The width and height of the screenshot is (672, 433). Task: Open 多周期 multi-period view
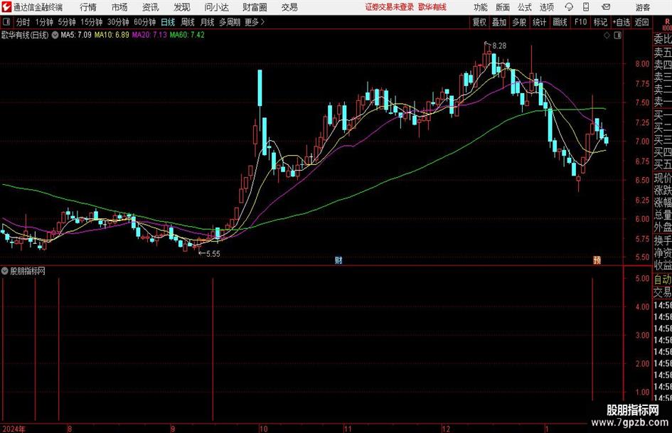coord(230,22)
